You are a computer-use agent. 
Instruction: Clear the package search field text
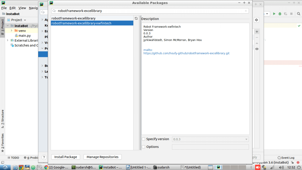(x=246, y=11)
